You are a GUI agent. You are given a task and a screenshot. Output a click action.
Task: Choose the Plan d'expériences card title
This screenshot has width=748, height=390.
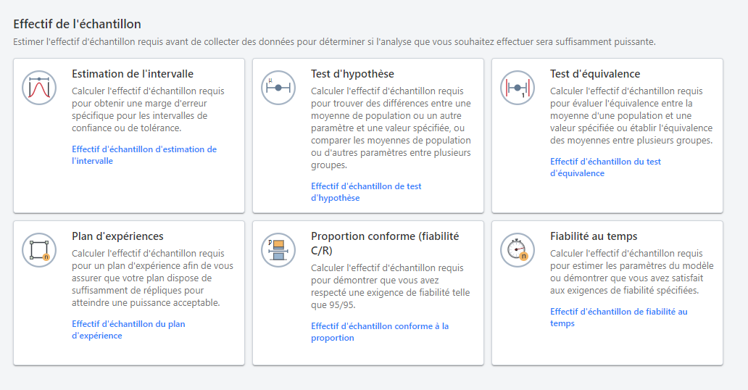(x=117, y=236)
